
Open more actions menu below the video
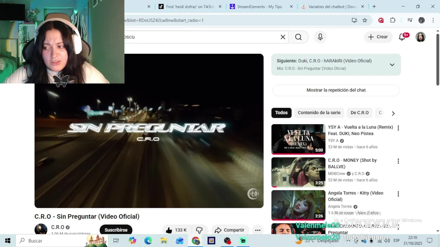point(258,230)
